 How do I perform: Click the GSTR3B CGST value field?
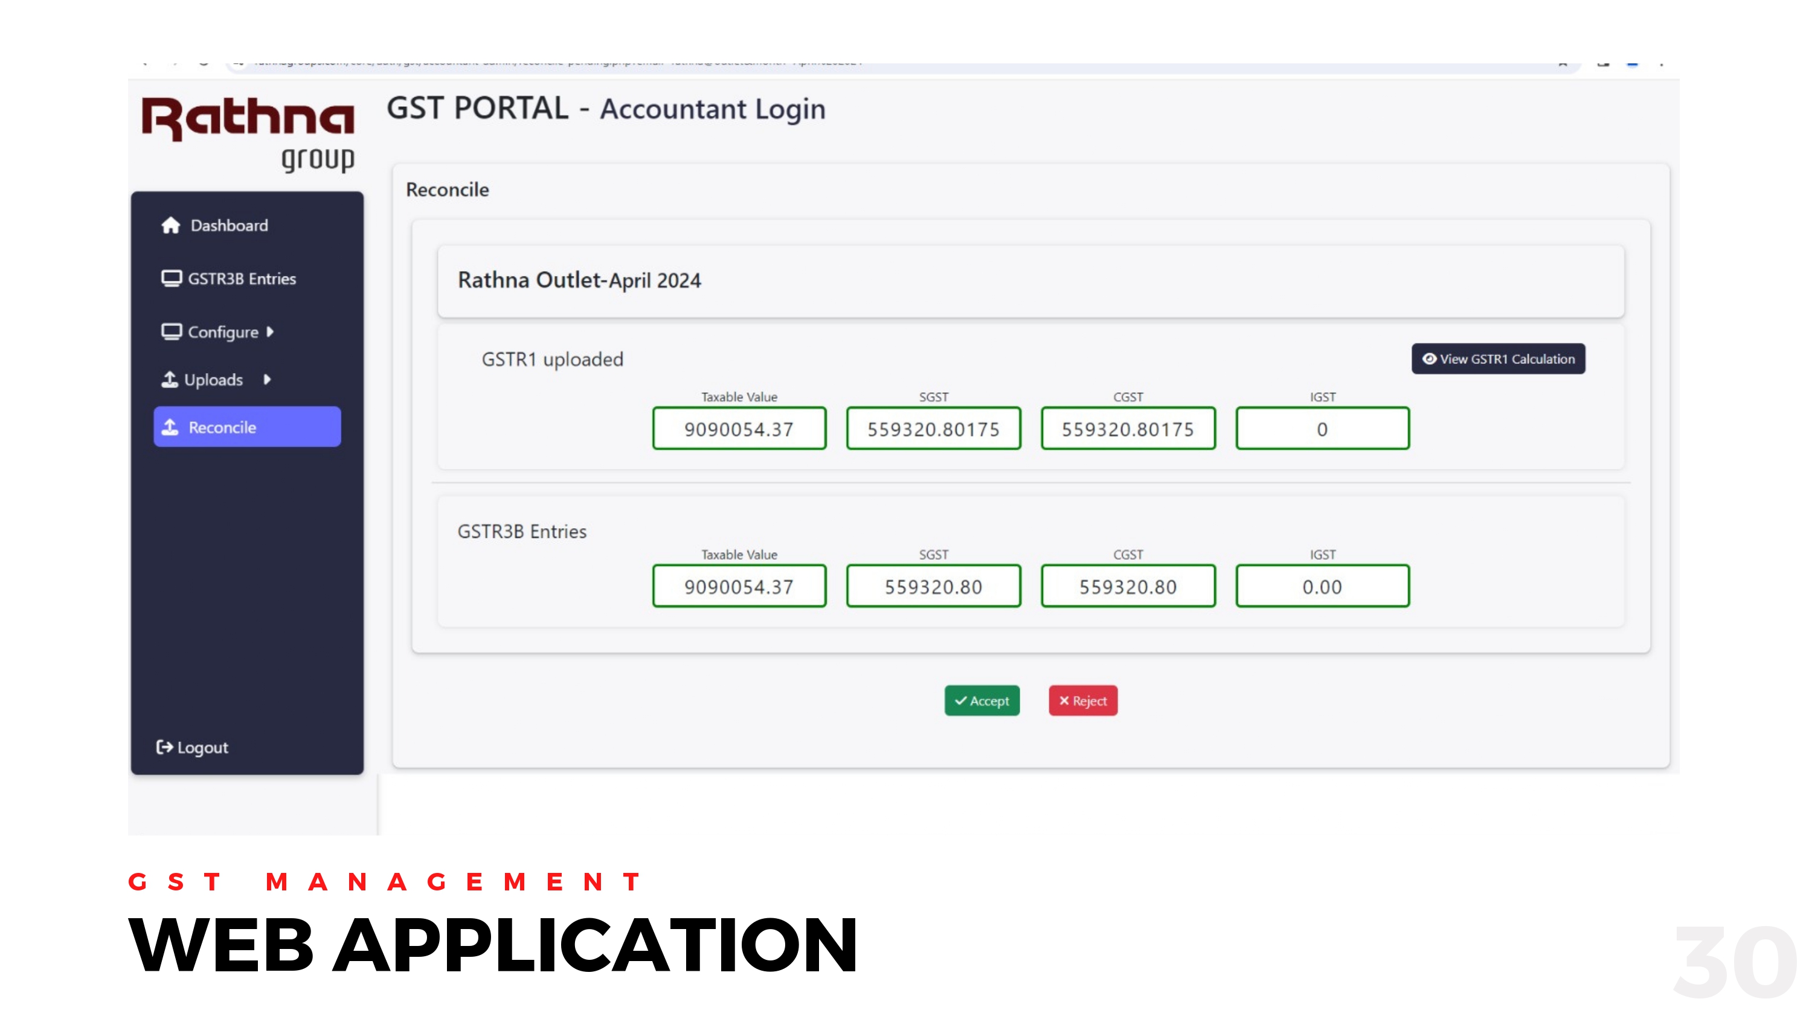click(1128, 586)
